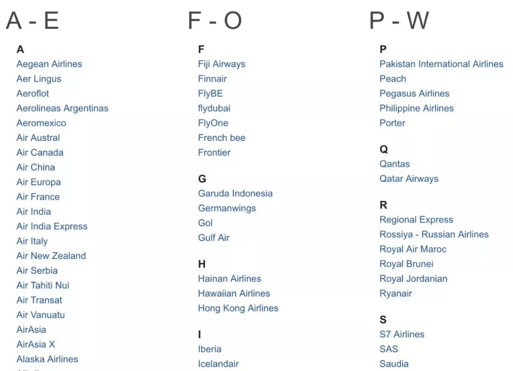Click the French bee link
The image size is (513, 371).
click(222, 138)
